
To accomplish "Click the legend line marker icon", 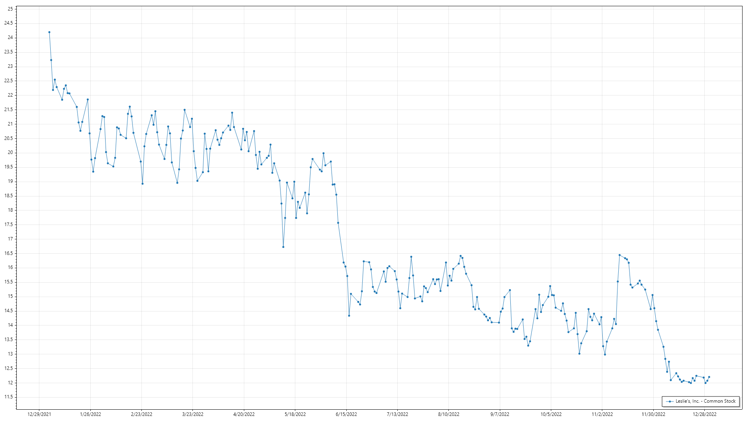I will (x=670, y=401).
